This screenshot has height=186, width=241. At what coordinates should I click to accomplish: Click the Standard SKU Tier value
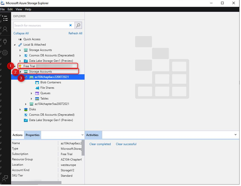tap(66, 176)
